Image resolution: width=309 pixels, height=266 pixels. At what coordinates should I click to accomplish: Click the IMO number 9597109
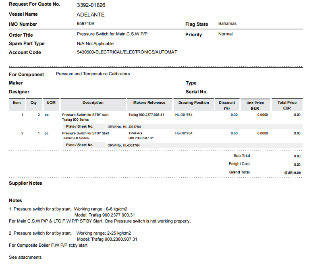click(x=85, y=24)
